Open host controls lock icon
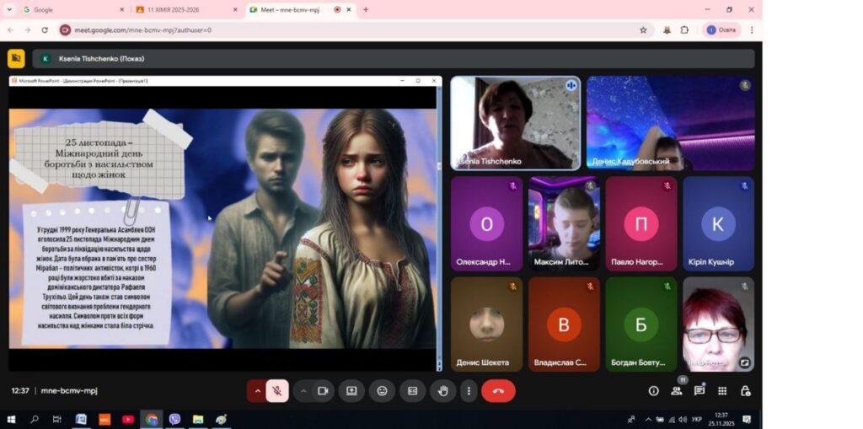This screenshot has height=429, width=863. [x=745, y=391]
